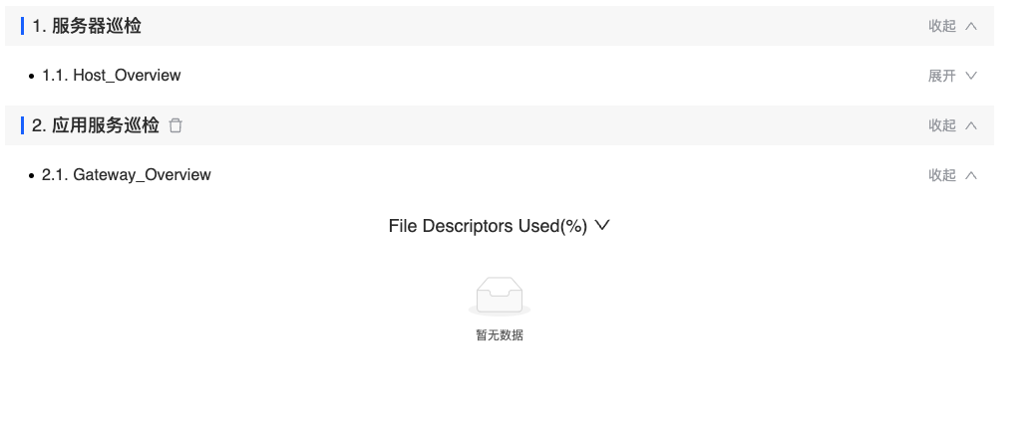Click blue accent bar before 应用服务巡检

click(22, 125)
